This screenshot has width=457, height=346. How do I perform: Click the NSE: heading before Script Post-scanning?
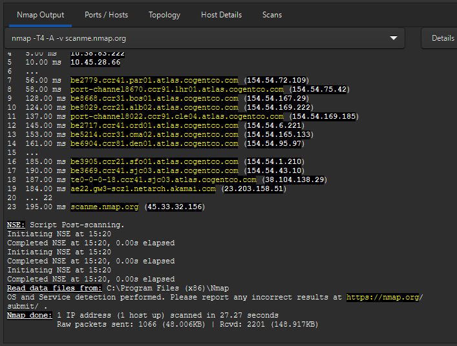(16, 225)
